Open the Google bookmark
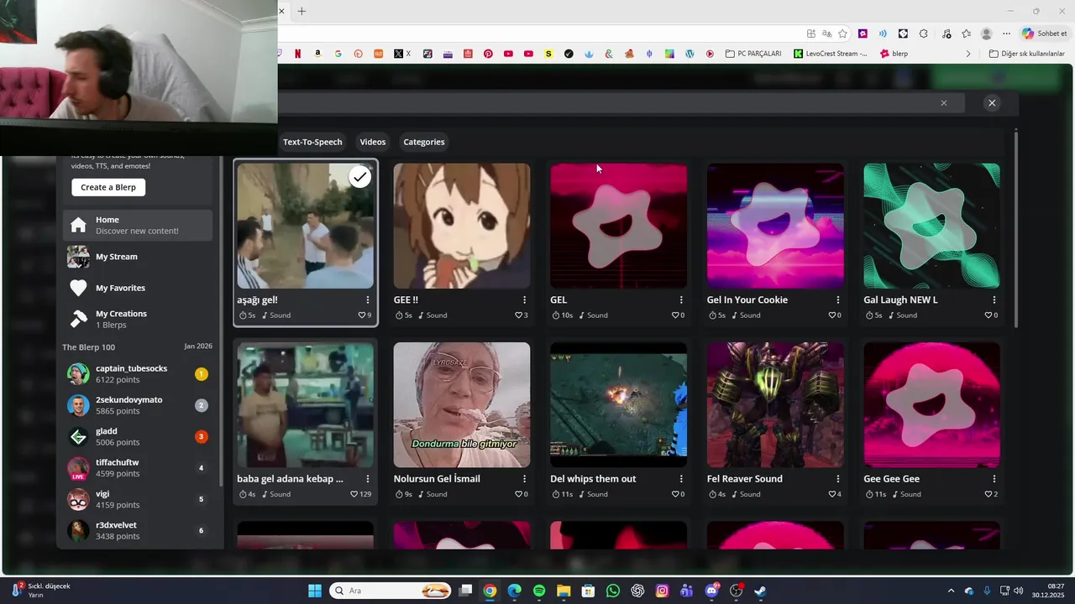The image size is (1075, 604). [x=338, y=54]
